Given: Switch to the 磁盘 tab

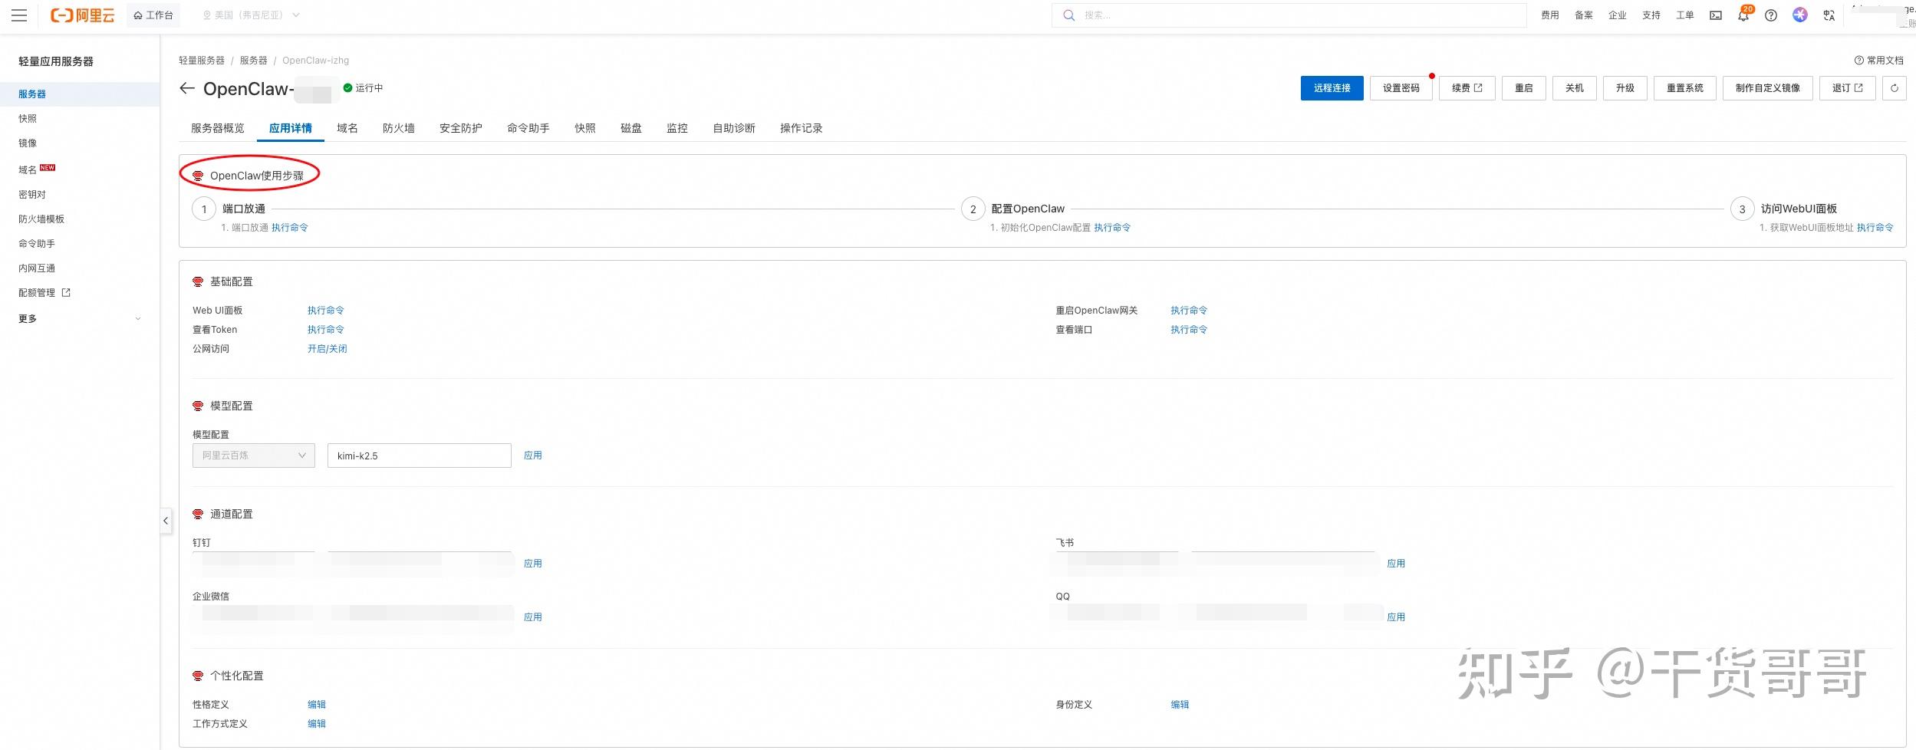Looking at the screenshot, I should tap(631, 128).
